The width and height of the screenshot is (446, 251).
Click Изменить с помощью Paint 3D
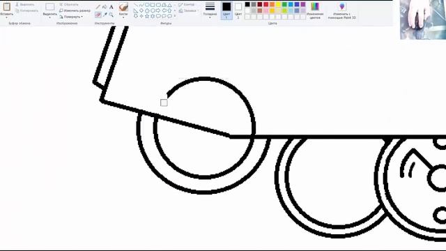(342, 10)
